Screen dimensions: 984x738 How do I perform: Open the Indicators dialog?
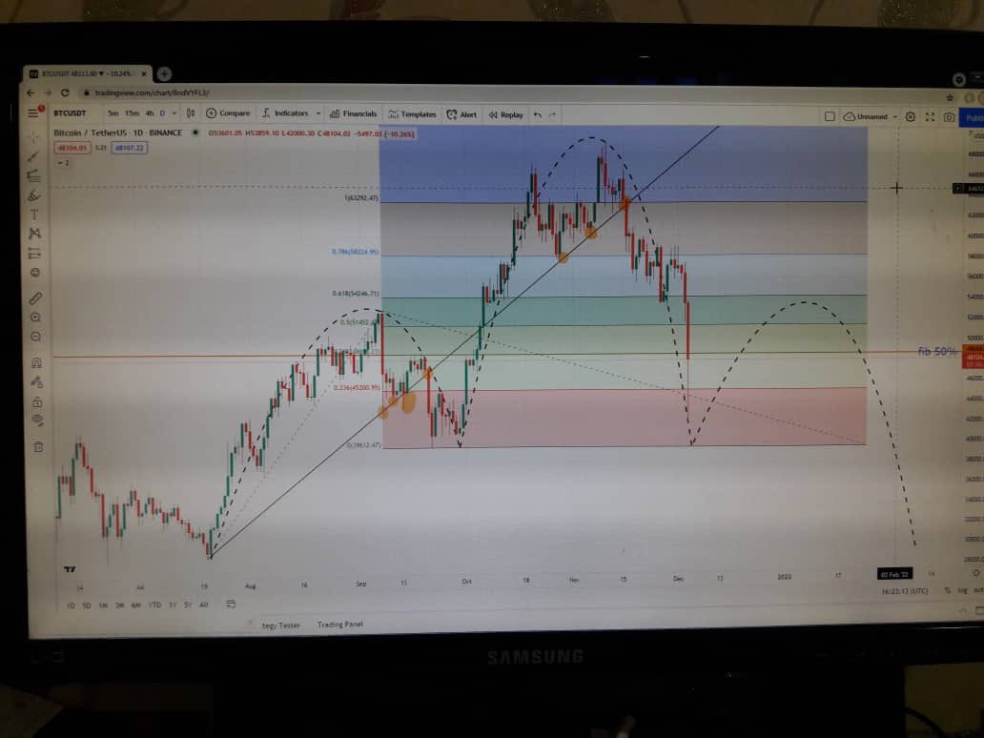click(285, 113)
